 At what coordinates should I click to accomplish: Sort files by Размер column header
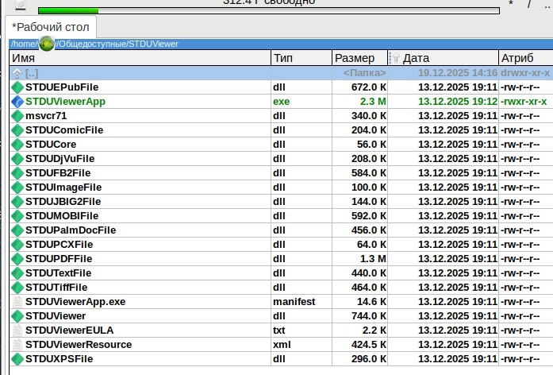(x=357, y=58)
